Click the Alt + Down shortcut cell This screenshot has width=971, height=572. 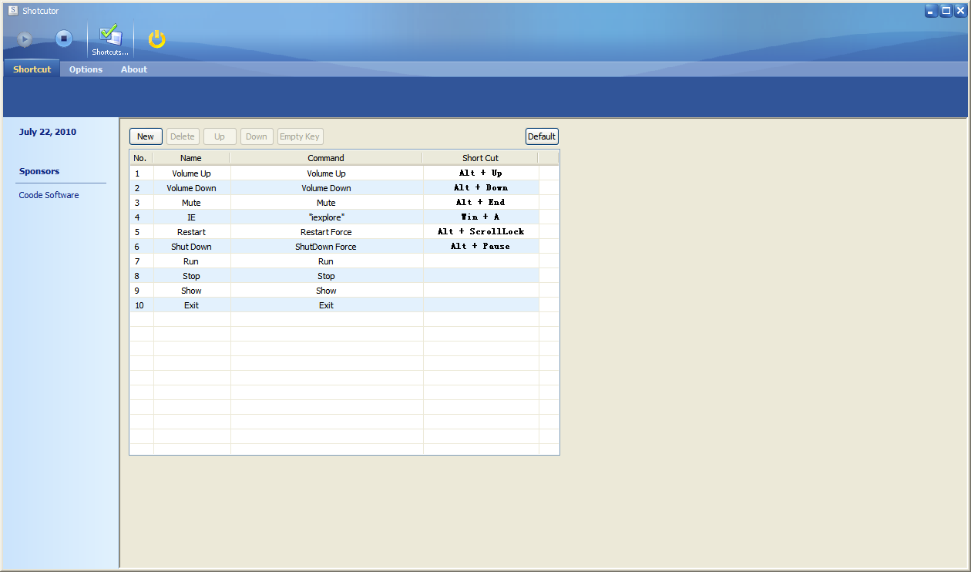pyautogui.click(x=481, y=188)
